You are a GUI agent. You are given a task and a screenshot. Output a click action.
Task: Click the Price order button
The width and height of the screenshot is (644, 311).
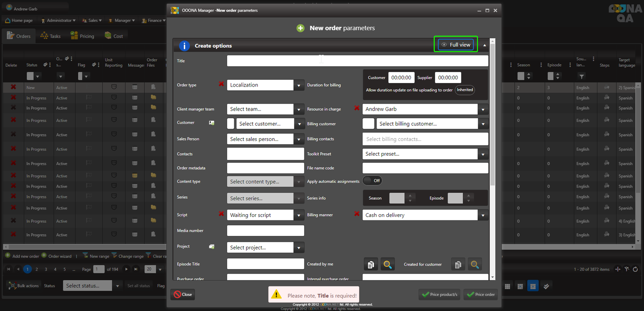(x=481, y=294)
